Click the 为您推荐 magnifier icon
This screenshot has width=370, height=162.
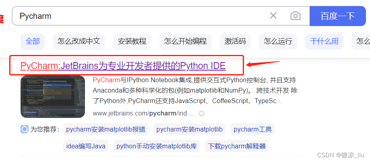coord(25,129)
